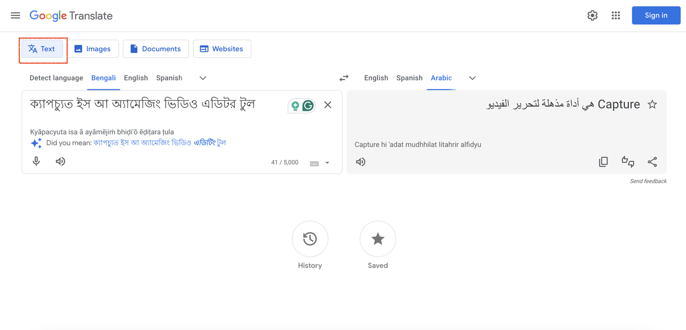Switch to Images translation tab
This screenshot has width=686, height=330.
92,49
